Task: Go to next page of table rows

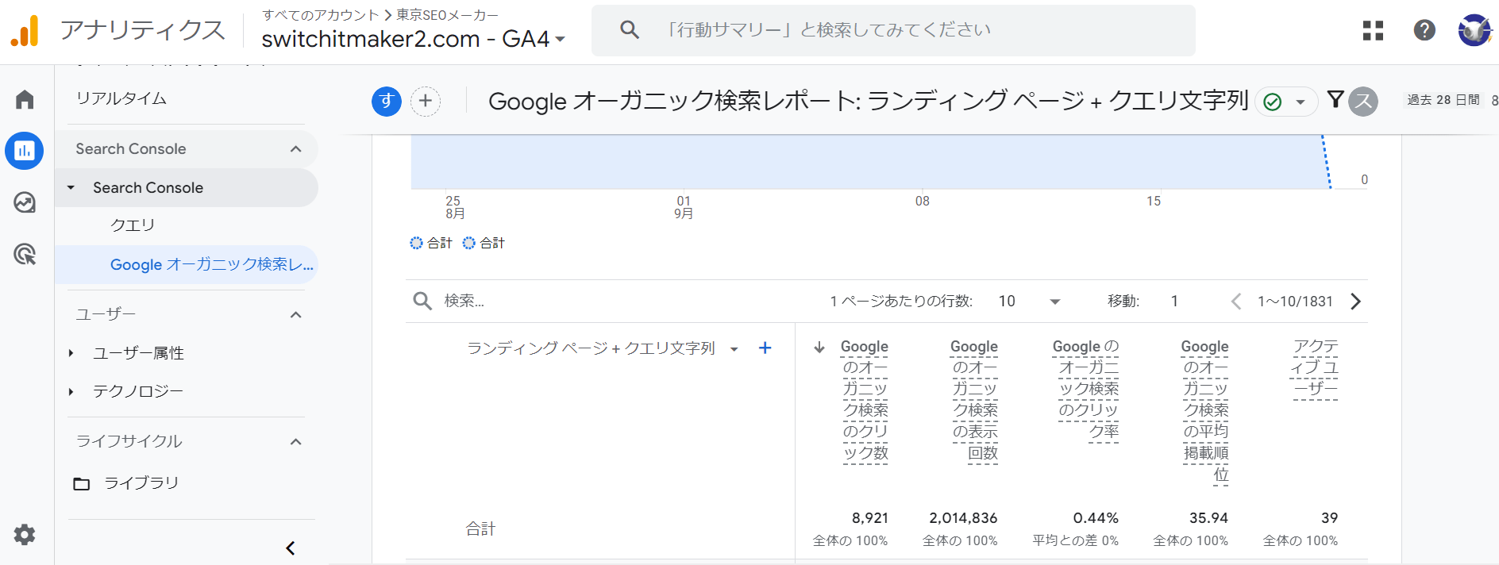Action: 1355,302
